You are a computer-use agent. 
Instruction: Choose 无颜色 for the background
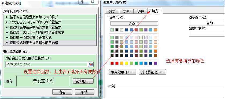tap(134, 23)
